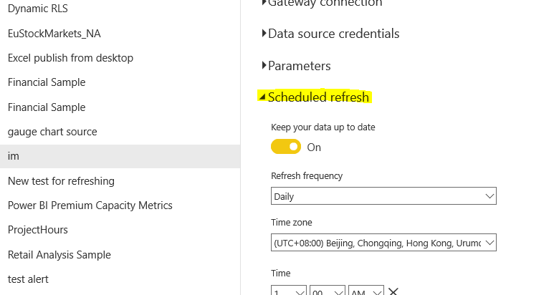Image resolution: width=549 pixels, height=295 pixels.
Task: Open the Time zone dropdown
Action: 383,243
